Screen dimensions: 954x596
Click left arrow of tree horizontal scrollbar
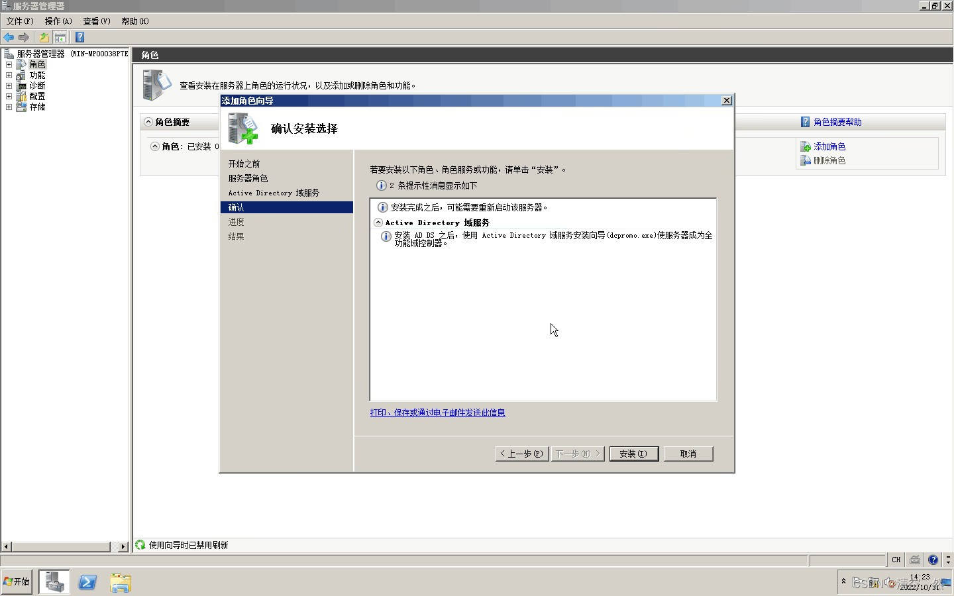click(x=7, y=547)
